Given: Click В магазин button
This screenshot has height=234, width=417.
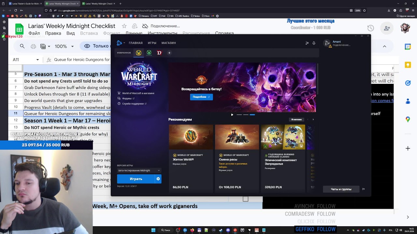Looking at the screenshot, I should (296, 119).
